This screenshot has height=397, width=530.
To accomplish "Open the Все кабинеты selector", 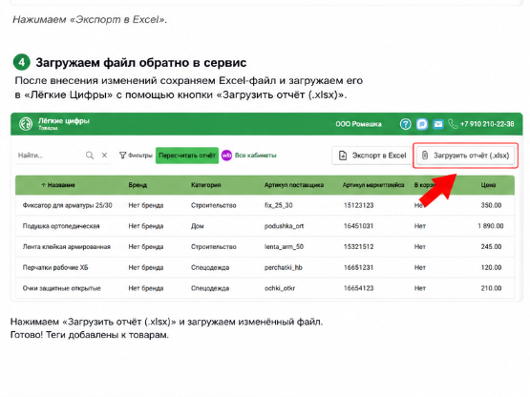I will tap(256, 156).
